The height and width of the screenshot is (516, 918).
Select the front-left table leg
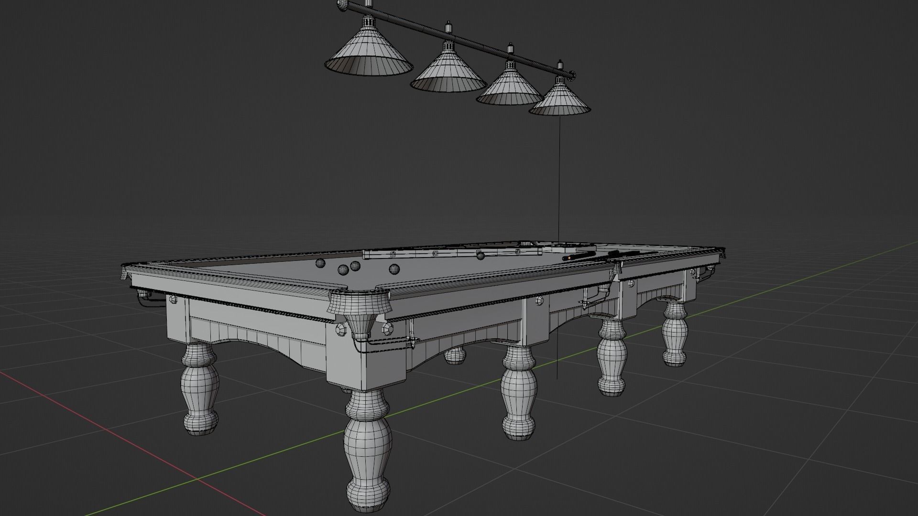tap(199, 389)
